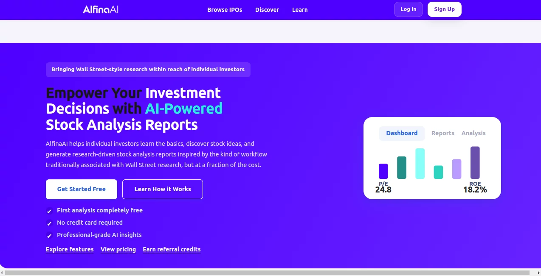Switch to the Reports tab
The height and width of the screenshot is (276, 541).
click(443, 133)
